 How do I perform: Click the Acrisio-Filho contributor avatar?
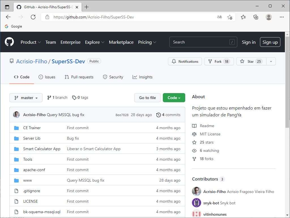(x=197, y=191)
